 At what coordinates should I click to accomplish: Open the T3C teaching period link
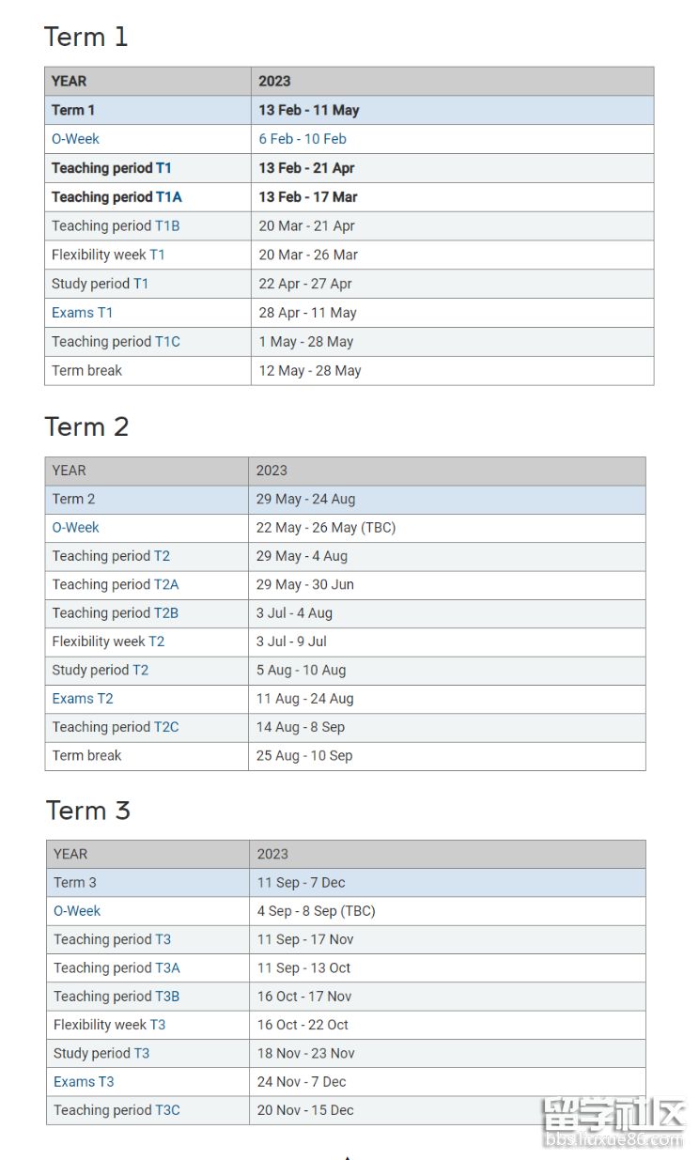pyautogui.click(x=168, y=1110)
